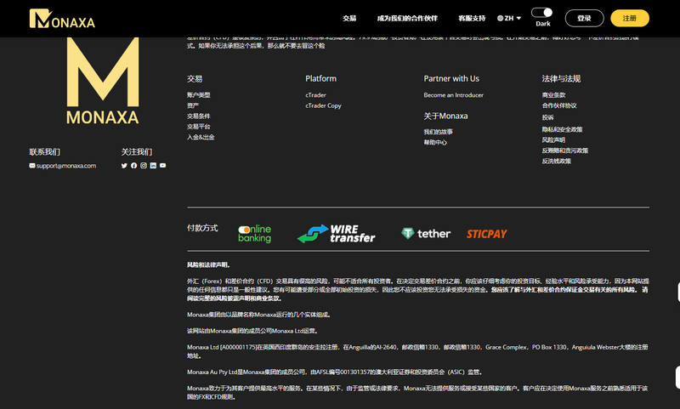Open the 隐私和安全政策 link
The height and width of the screenshot is (409, 680).
[x=563, y=129]
